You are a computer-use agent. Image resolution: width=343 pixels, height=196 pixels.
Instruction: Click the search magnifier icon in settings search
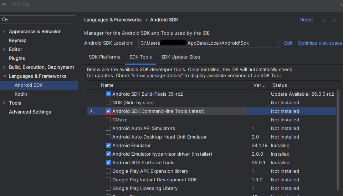click(x=5, y=20)
